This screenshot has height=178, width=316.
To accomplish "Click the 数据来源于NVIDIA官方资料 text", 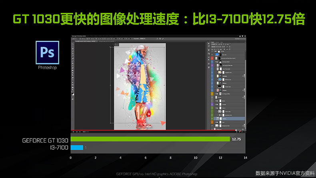I will coord(285,173).
